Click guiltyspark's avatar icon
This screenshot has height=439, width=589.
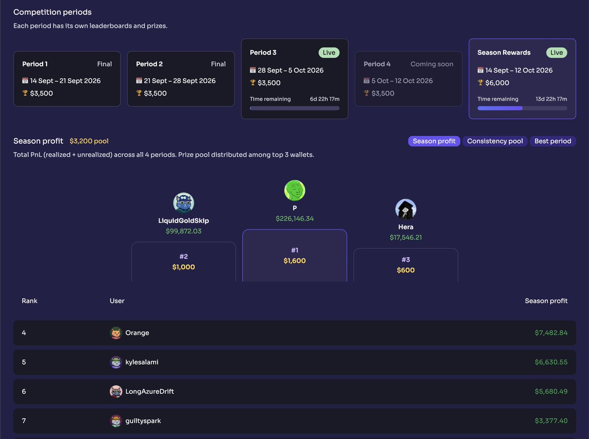tap(116, 421)
